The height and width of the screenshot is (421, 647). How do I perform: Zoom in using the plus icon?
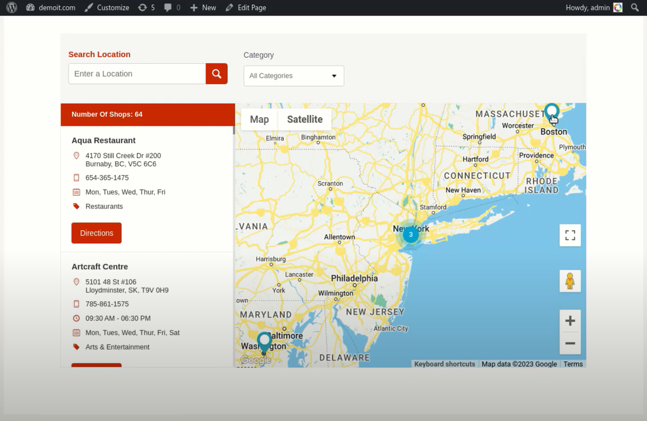[570, 320]
